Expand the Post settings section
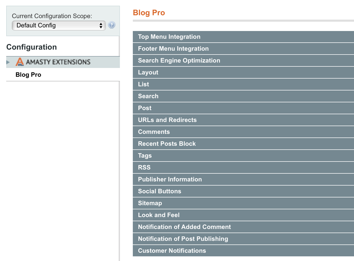The image size is (354, 261). (145, 108)
